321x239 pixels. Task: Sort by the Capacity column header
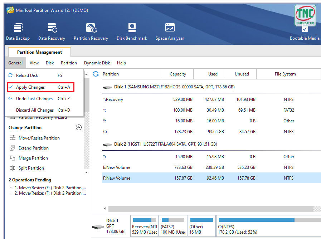click(x=178, y=74)
